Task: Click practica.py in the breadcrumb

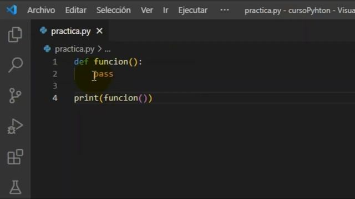Action: click(74, 49)
